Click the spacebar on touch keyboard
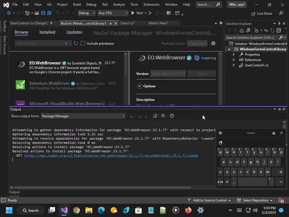The height and width of the screenshot is (217, 289). pyautogui.click(x=252, y=182)
